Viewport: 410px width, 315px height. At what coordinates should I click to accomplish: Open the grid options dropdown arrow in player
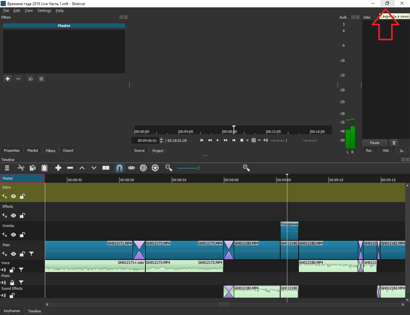click(259, 140)
